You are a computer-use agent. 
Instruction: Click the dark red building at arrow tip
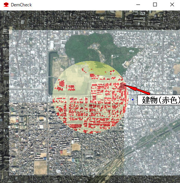[x=122, y=86]
